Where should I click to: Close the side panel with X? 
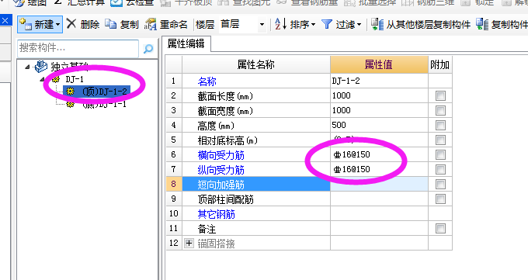pyautogui.click(x=5, y=21)
